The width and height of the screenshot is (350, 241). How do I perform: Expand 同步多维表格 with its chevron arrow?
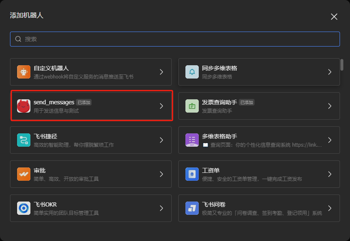330,72
